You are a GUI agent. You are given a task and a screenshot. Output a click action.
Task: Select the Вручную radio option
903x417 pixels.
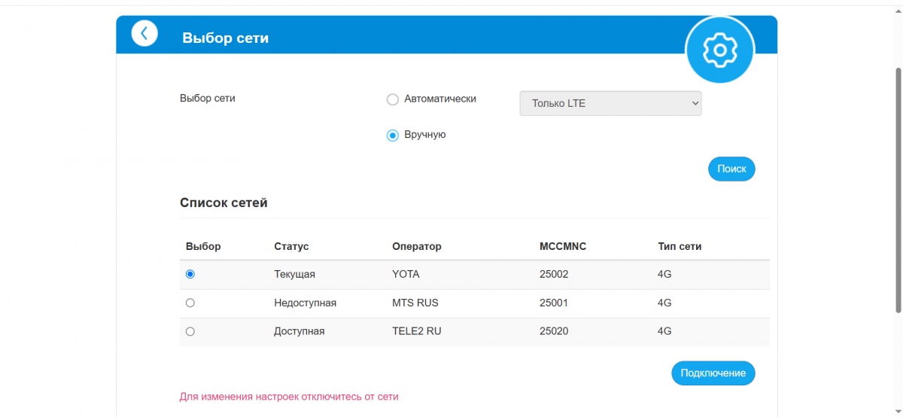[x=392, y=135]
